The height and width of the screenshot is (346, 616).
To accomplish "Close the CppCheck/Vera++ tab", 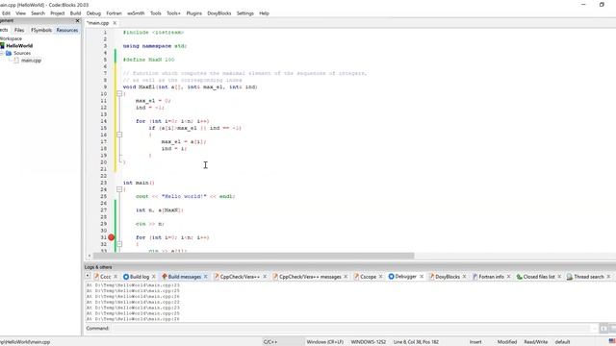I will 265,277.
